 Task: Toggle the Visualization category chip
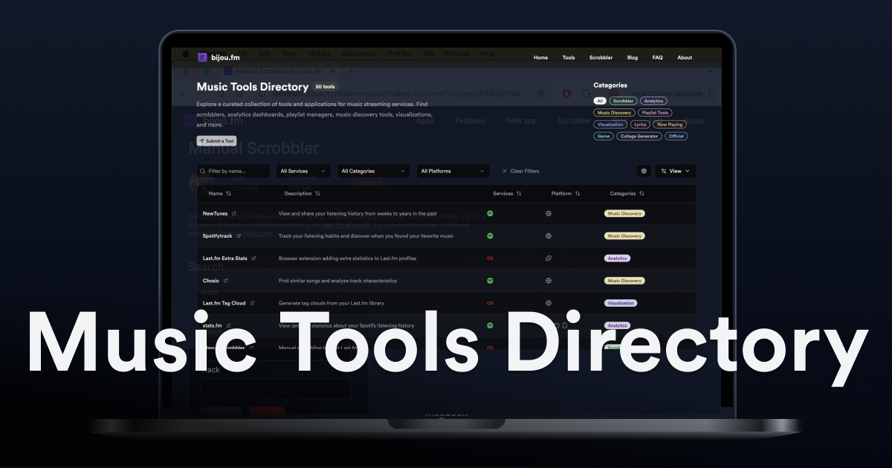click(610, 125)
